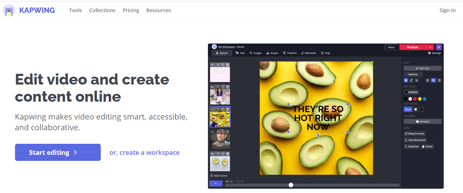Click the Share button in the studio
This screenshot has height=193, width=463.
point(391,47)
